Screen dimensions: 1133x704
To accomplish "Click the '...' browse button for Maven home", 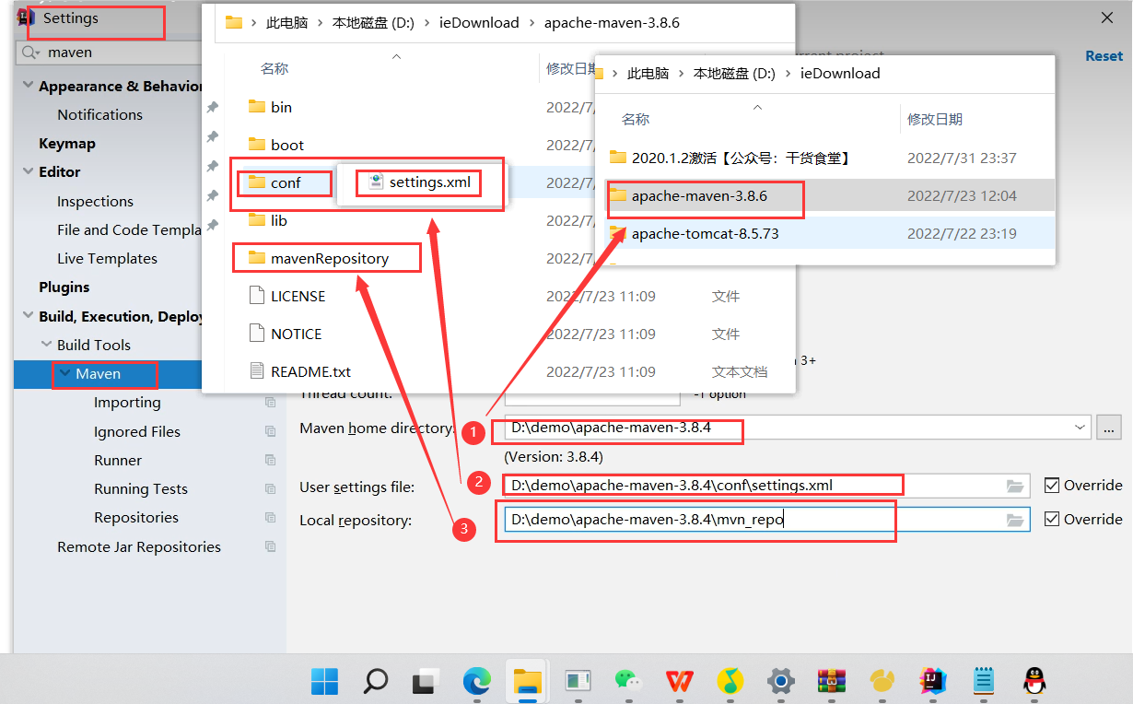I will (1109, 428).
